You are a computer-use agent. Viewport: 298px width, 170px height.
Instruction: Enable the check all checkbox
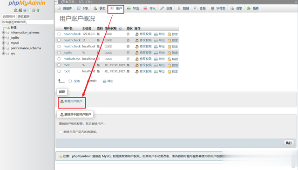[70, 81]
